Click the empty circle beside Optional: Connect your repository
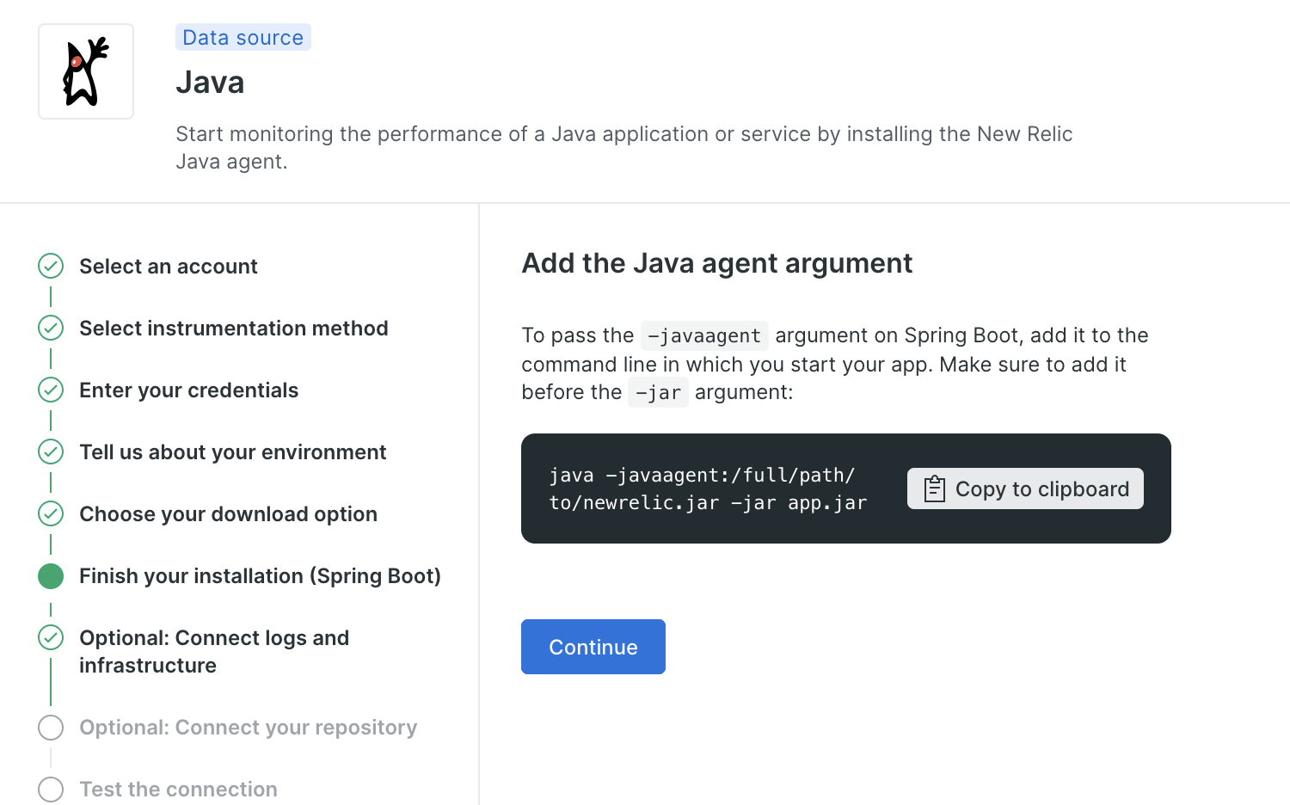1290x805 pixels. (51, 728)
